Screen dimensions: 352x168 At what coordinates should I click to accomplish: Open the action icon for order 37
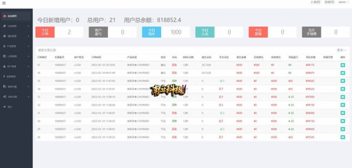click(x=343, y=65)
